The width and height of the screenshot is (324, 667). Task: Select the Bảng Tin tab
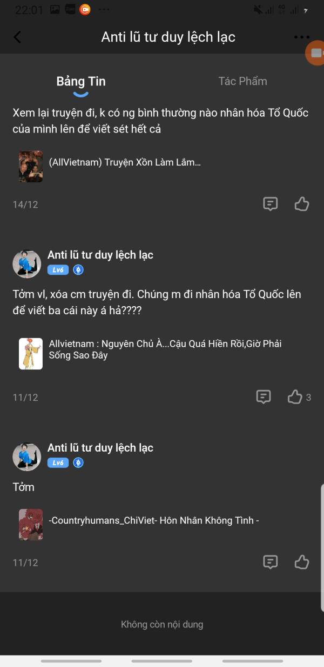click(81, 82)
